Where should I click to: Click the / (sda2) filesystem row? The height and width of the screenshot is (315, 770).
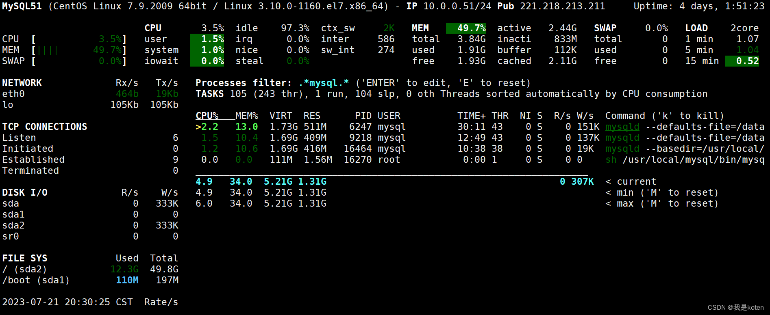click(90, 270)
